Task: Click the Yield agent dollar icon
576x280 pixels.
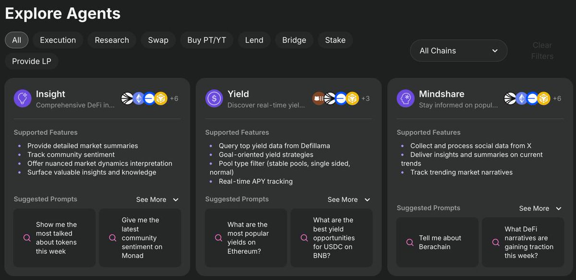Action: (x=214, y=98)
